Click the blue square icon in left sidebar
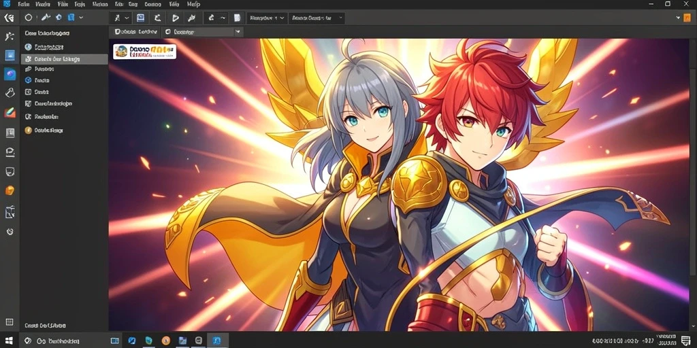697x348 pixels. 10,56
